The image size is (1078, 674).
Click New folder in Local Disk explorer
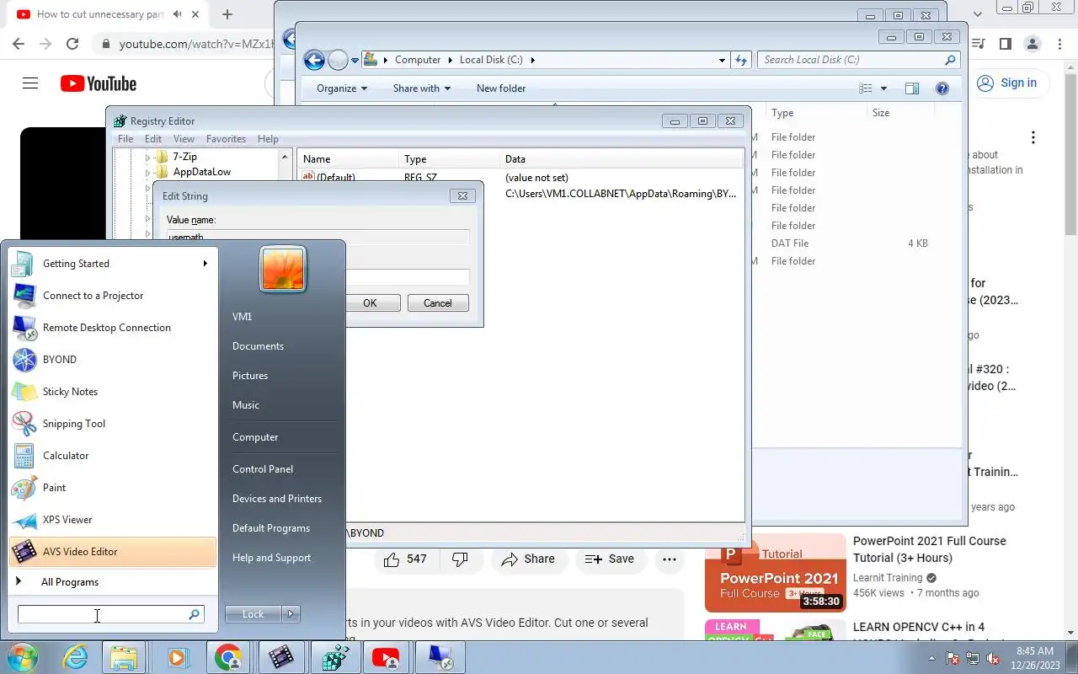(x=501, y=88)
